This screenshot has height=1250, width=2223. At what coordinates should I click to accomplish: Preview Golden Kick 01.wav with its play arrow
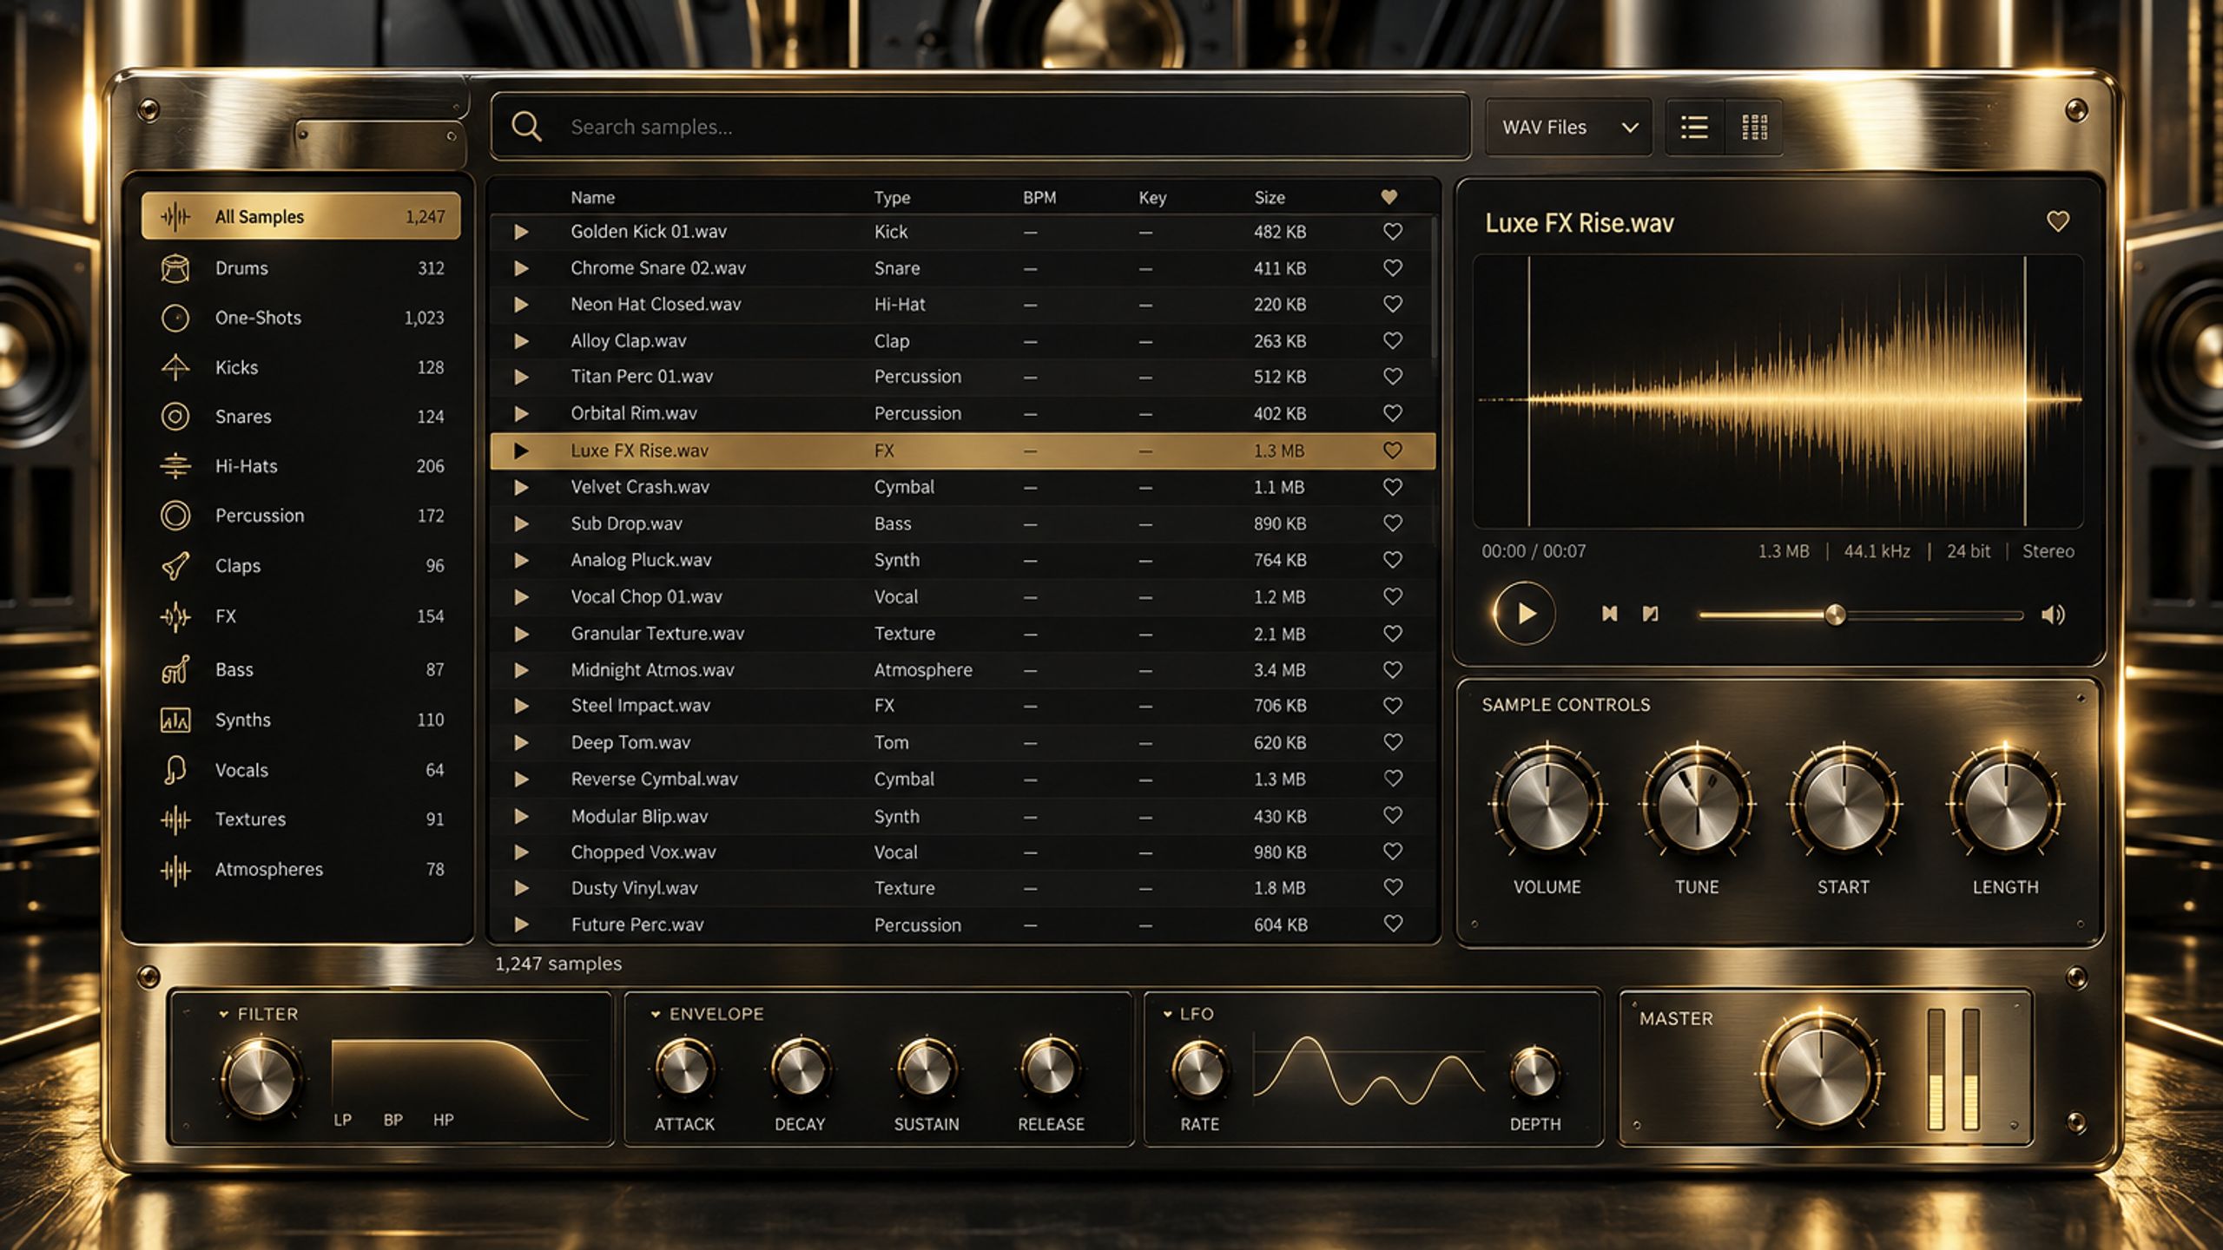click(x=521, y=232)
